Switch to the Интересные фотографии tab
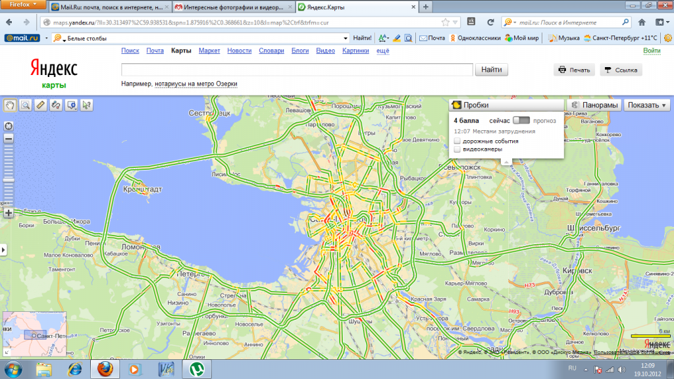Viewport: 674px width, 379px height. [234, 7]
